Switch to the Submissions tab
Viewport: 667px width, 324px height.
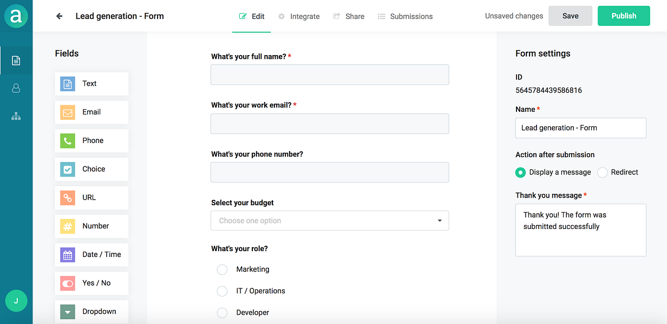point(405,16)
